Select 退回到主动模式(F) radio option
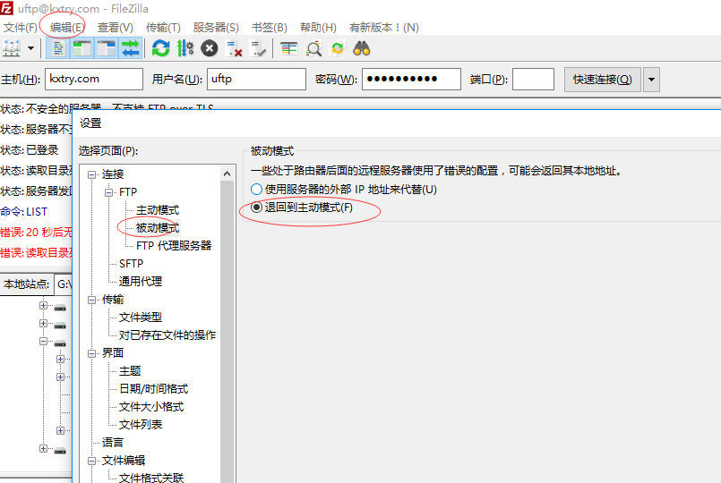 [302, 208]
